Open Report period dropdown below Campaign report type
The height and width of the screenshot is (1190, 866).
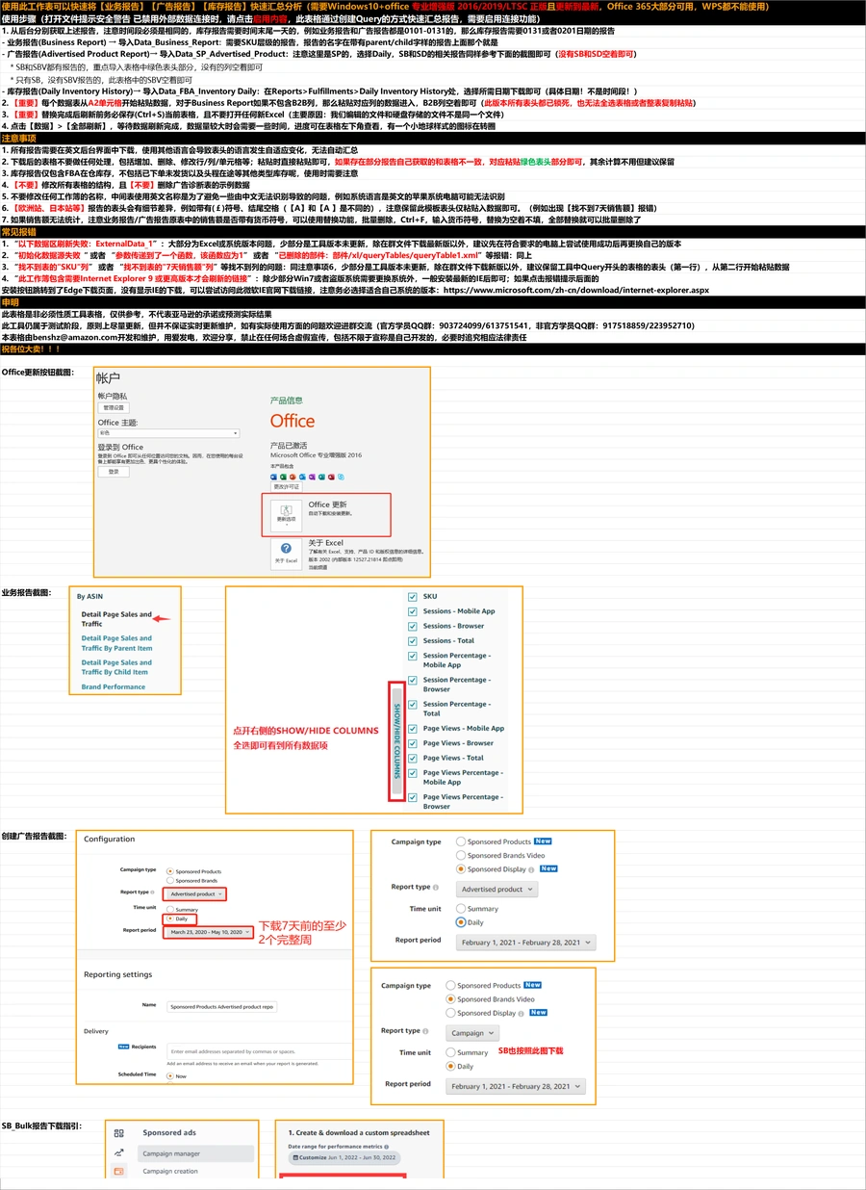[515, 1086]
